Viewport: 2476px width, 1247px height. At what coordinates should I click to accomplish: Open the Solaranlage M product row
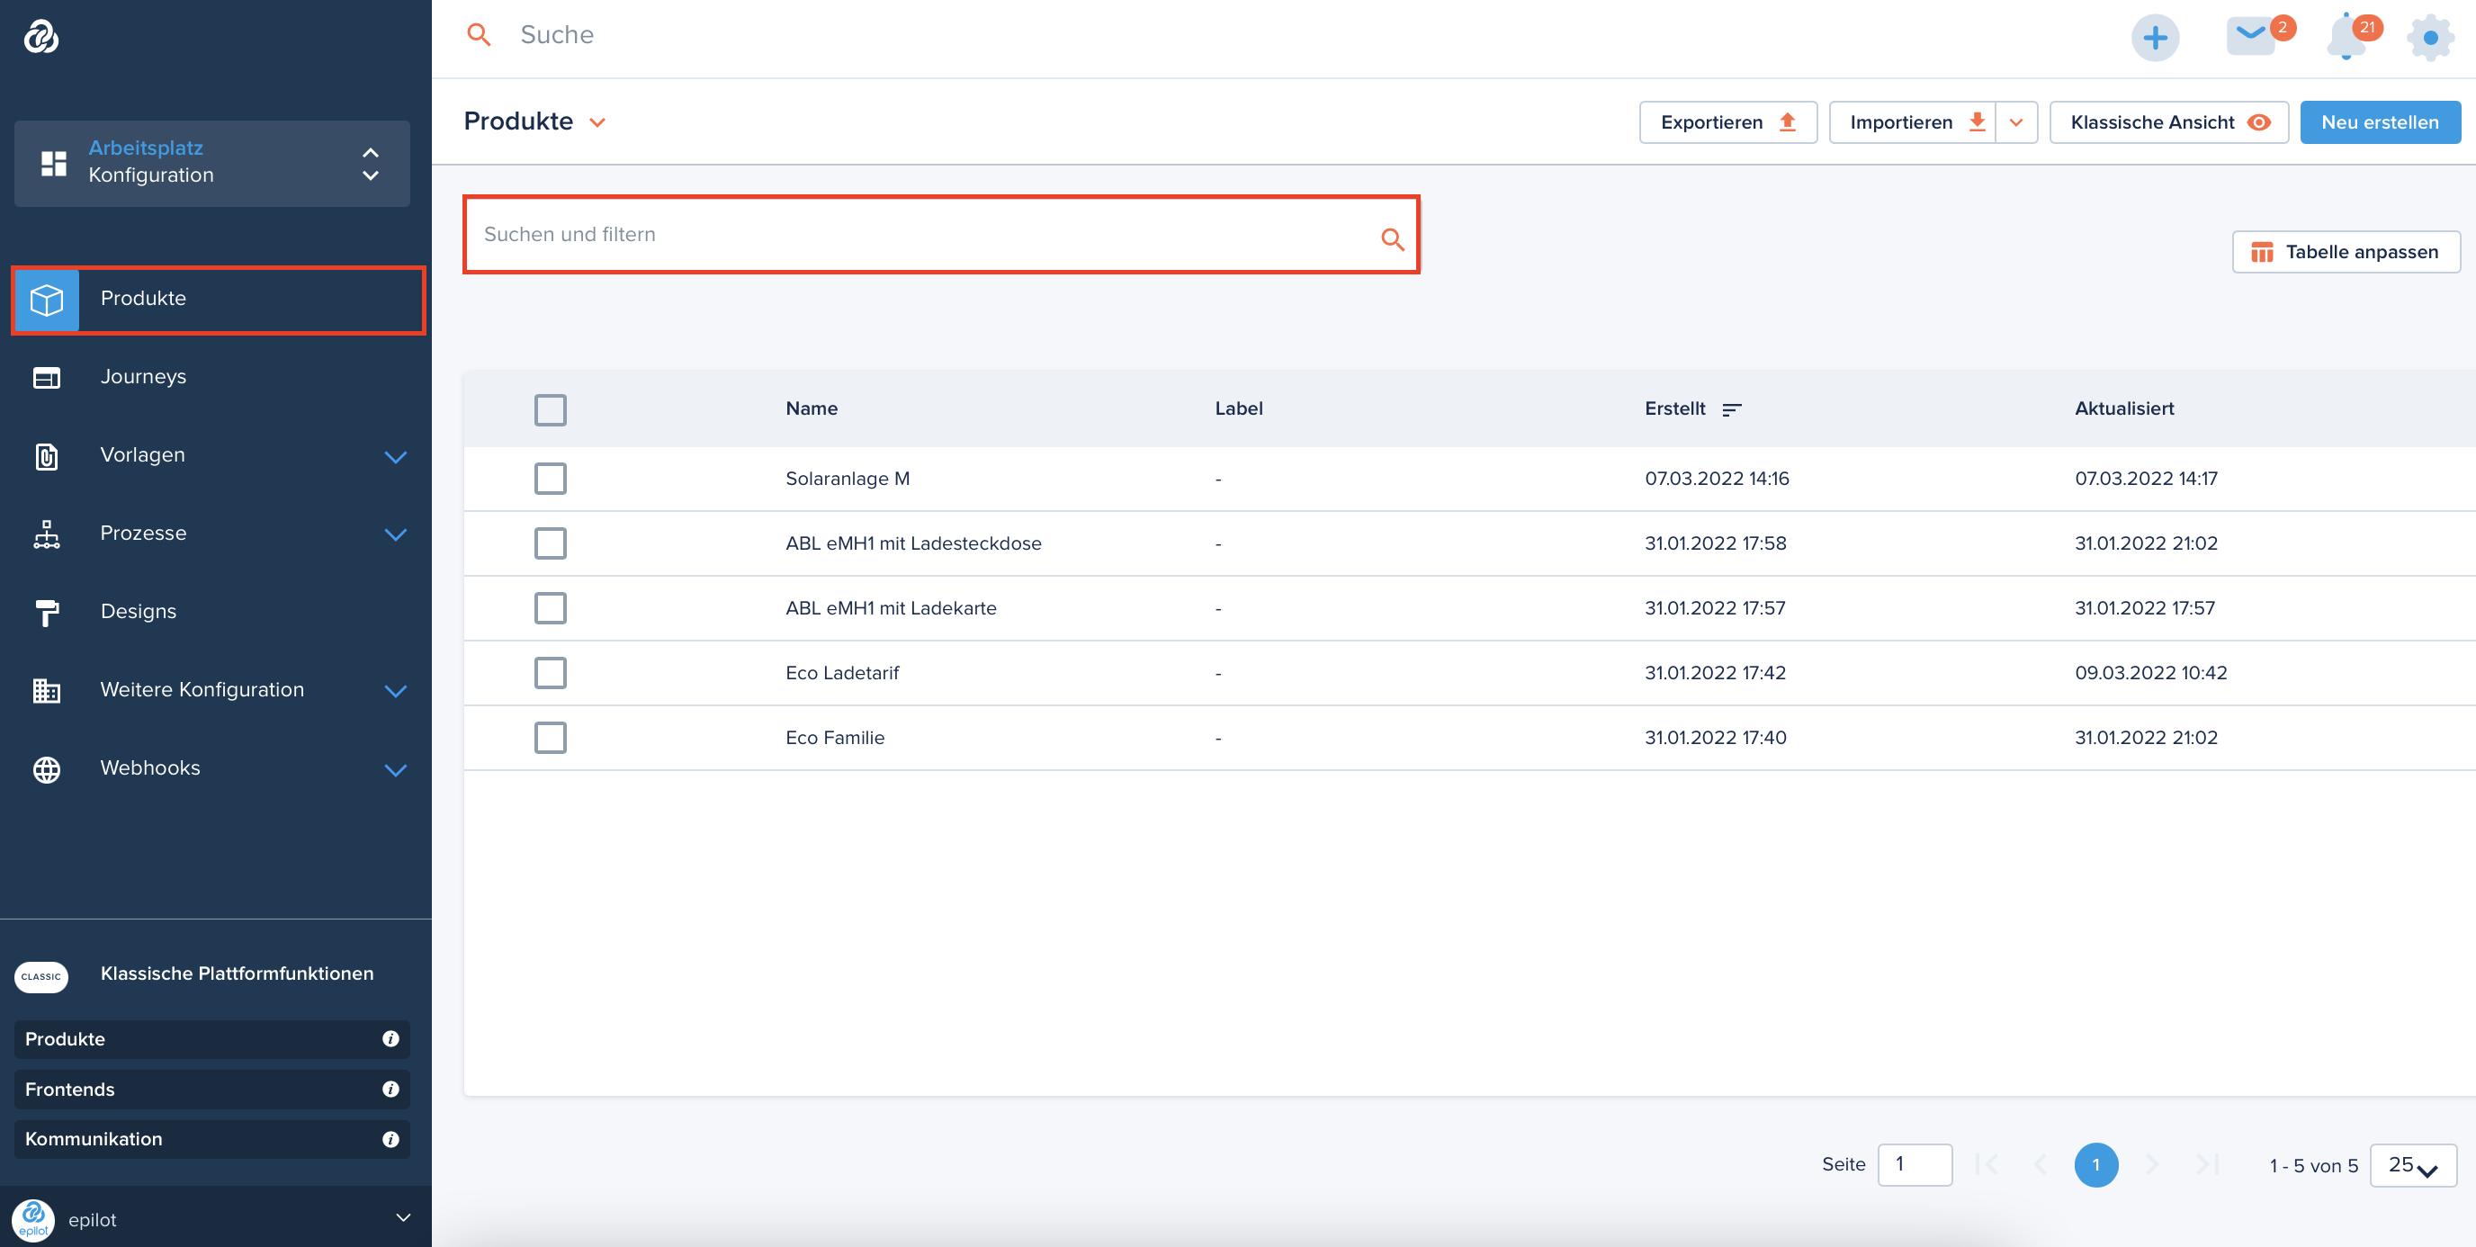click(1468, 479)
